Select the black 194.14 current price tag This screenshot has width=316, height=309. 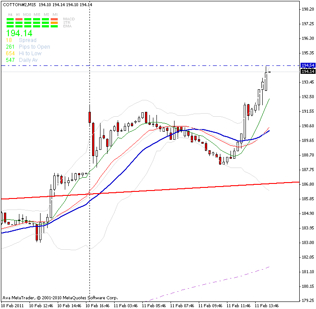[306, 71]
